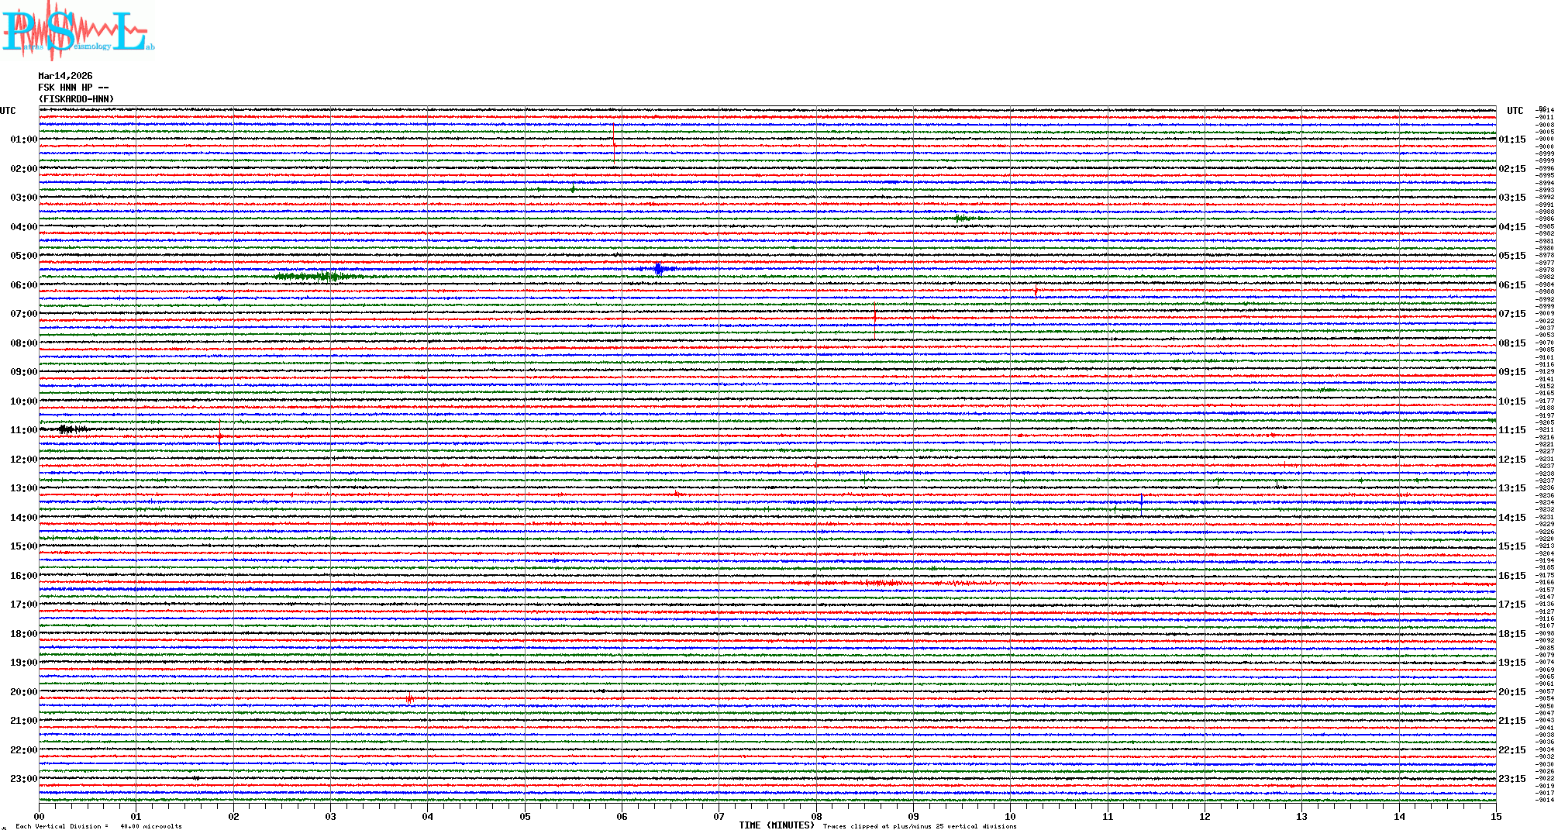Click the red tremor on the 16:15 trace
Image resolution: width=1558 pixels, height=837 pixels.
tap(880, 583)
